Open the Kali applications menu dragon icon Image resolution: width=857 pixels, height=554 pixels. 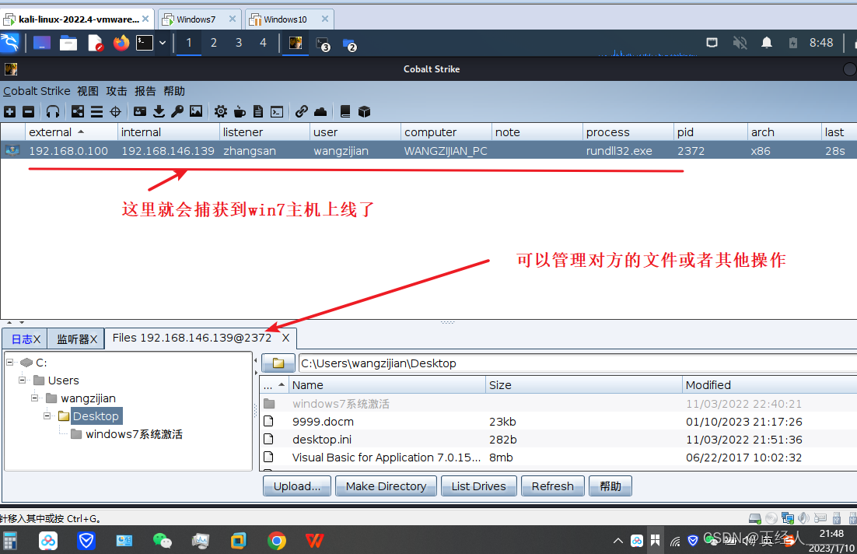10,43
